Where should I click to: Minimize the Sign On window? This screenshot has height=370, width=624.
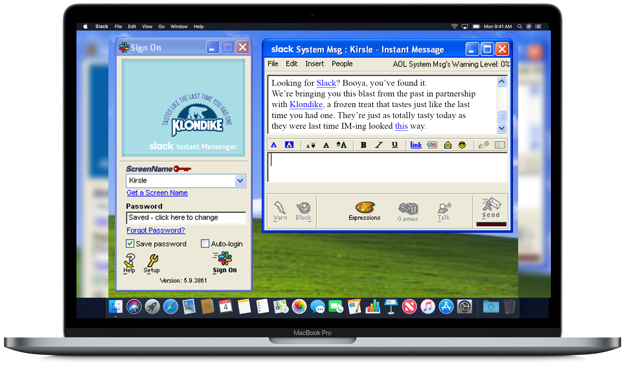[212, 48]
